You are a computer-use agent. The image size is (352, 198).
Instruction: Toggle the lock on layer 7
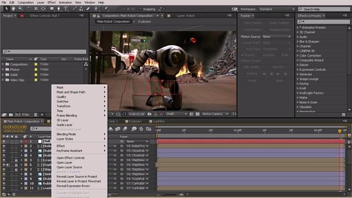coord(16,169)
